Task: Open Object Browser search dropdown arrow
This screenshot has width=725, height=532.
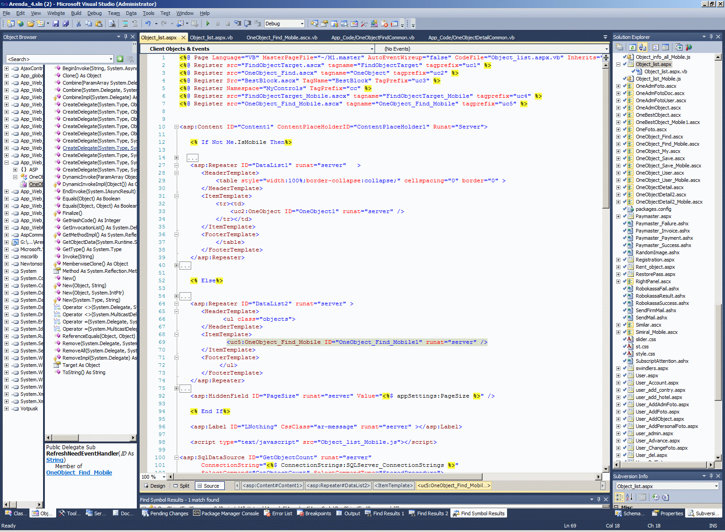Action: [111, 59]
